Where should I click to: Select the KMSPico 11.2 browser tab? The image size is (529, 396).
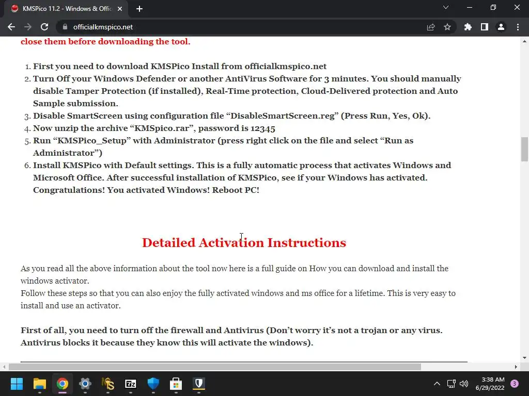(x=66, y=9)
